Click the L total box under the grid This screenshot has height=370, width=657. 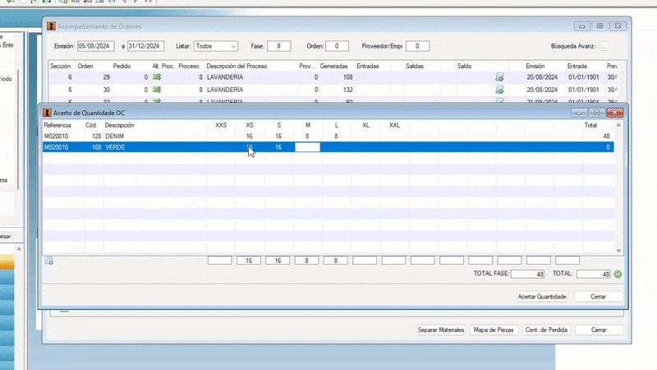(x=335, y=261)
